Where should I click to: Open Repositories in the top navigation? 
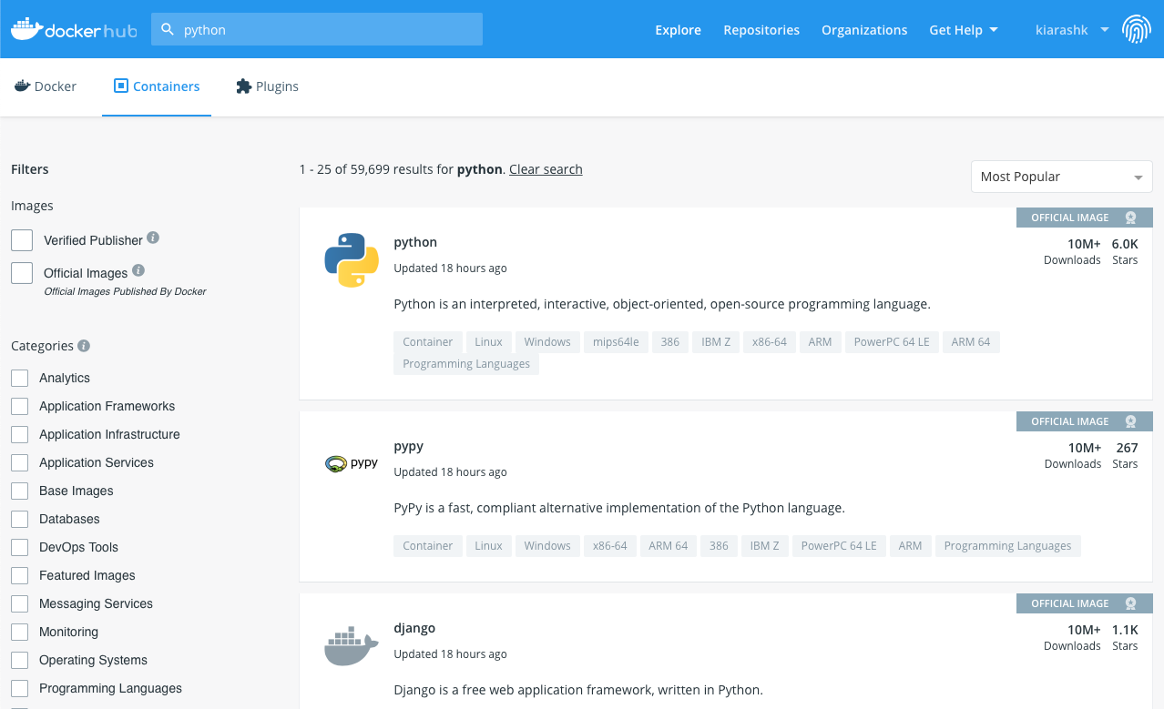coord(761,30)
